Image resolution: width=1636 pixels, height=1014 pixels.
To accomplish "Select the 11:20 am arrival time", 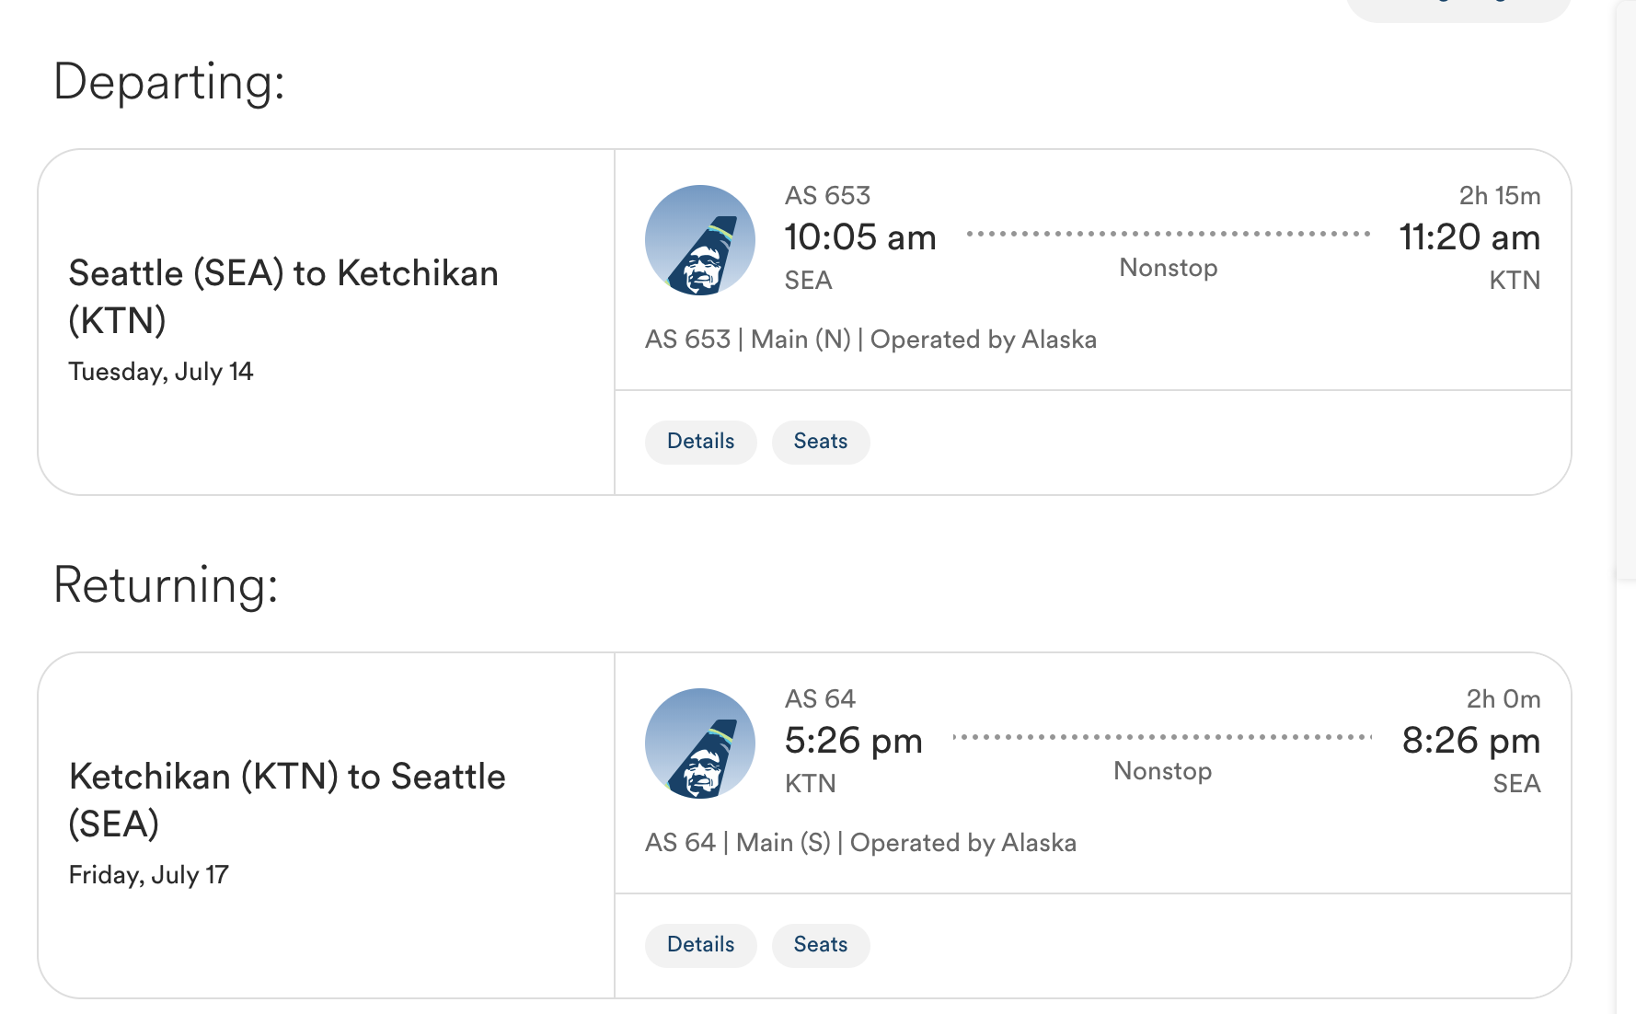I will click(x=1469, y=237).
